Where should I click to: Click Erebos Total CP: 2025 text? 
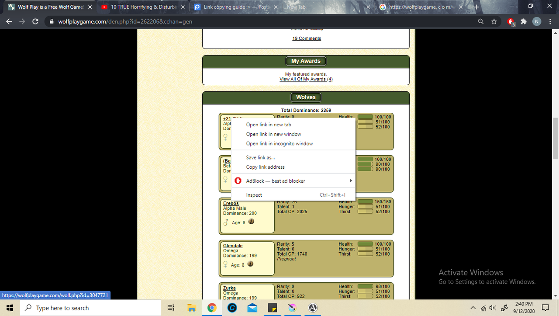click(292, 212)
